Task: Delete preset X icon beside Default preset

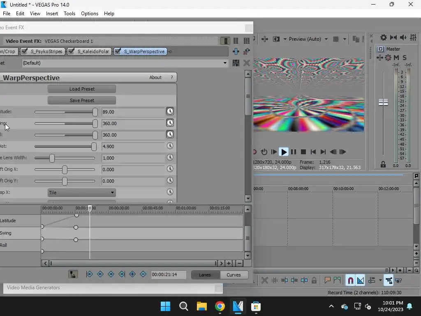Action: point(247,63)
